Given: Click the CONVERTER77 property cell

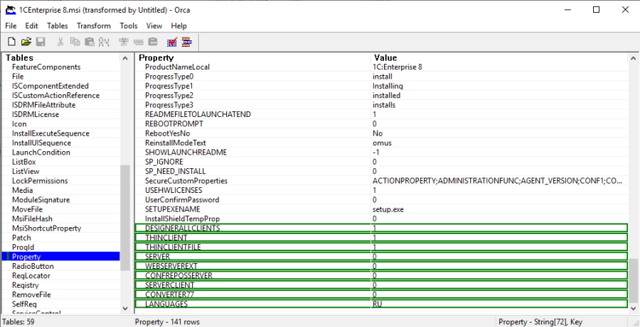Looking at the screenshot, I should coord(169,294).
